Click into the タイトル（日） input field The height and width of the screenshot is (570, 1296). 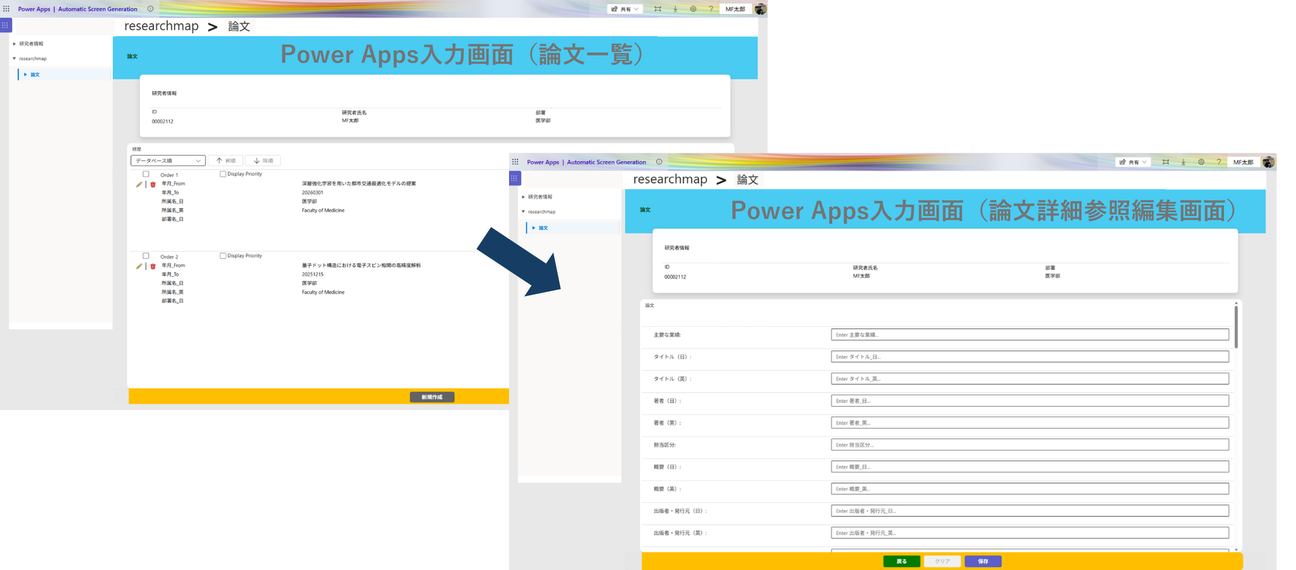pos(1029,357)
